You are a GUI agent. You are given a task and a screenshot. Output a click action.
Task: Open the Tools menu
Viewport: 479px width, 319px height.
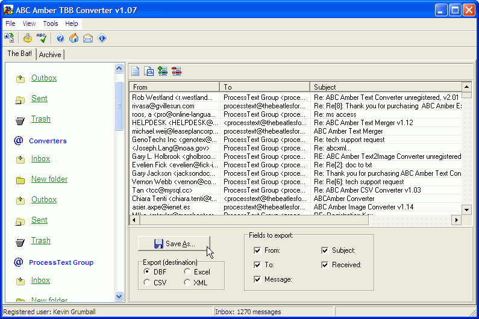[x=51, y=23]
